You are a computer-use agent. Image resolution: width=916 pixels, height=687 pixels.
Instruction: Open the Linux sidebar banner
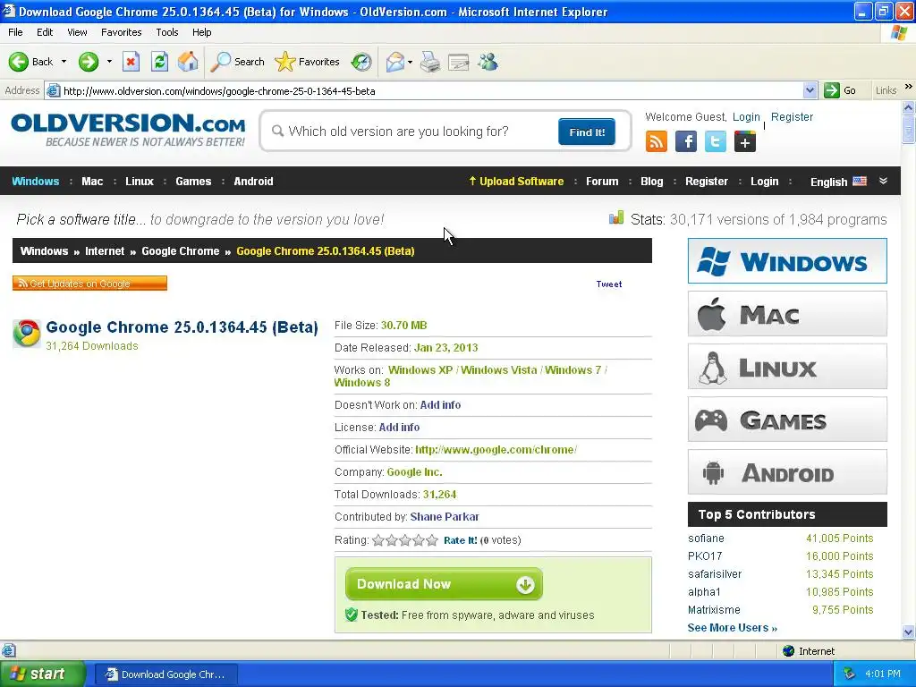tap(787, 366)
